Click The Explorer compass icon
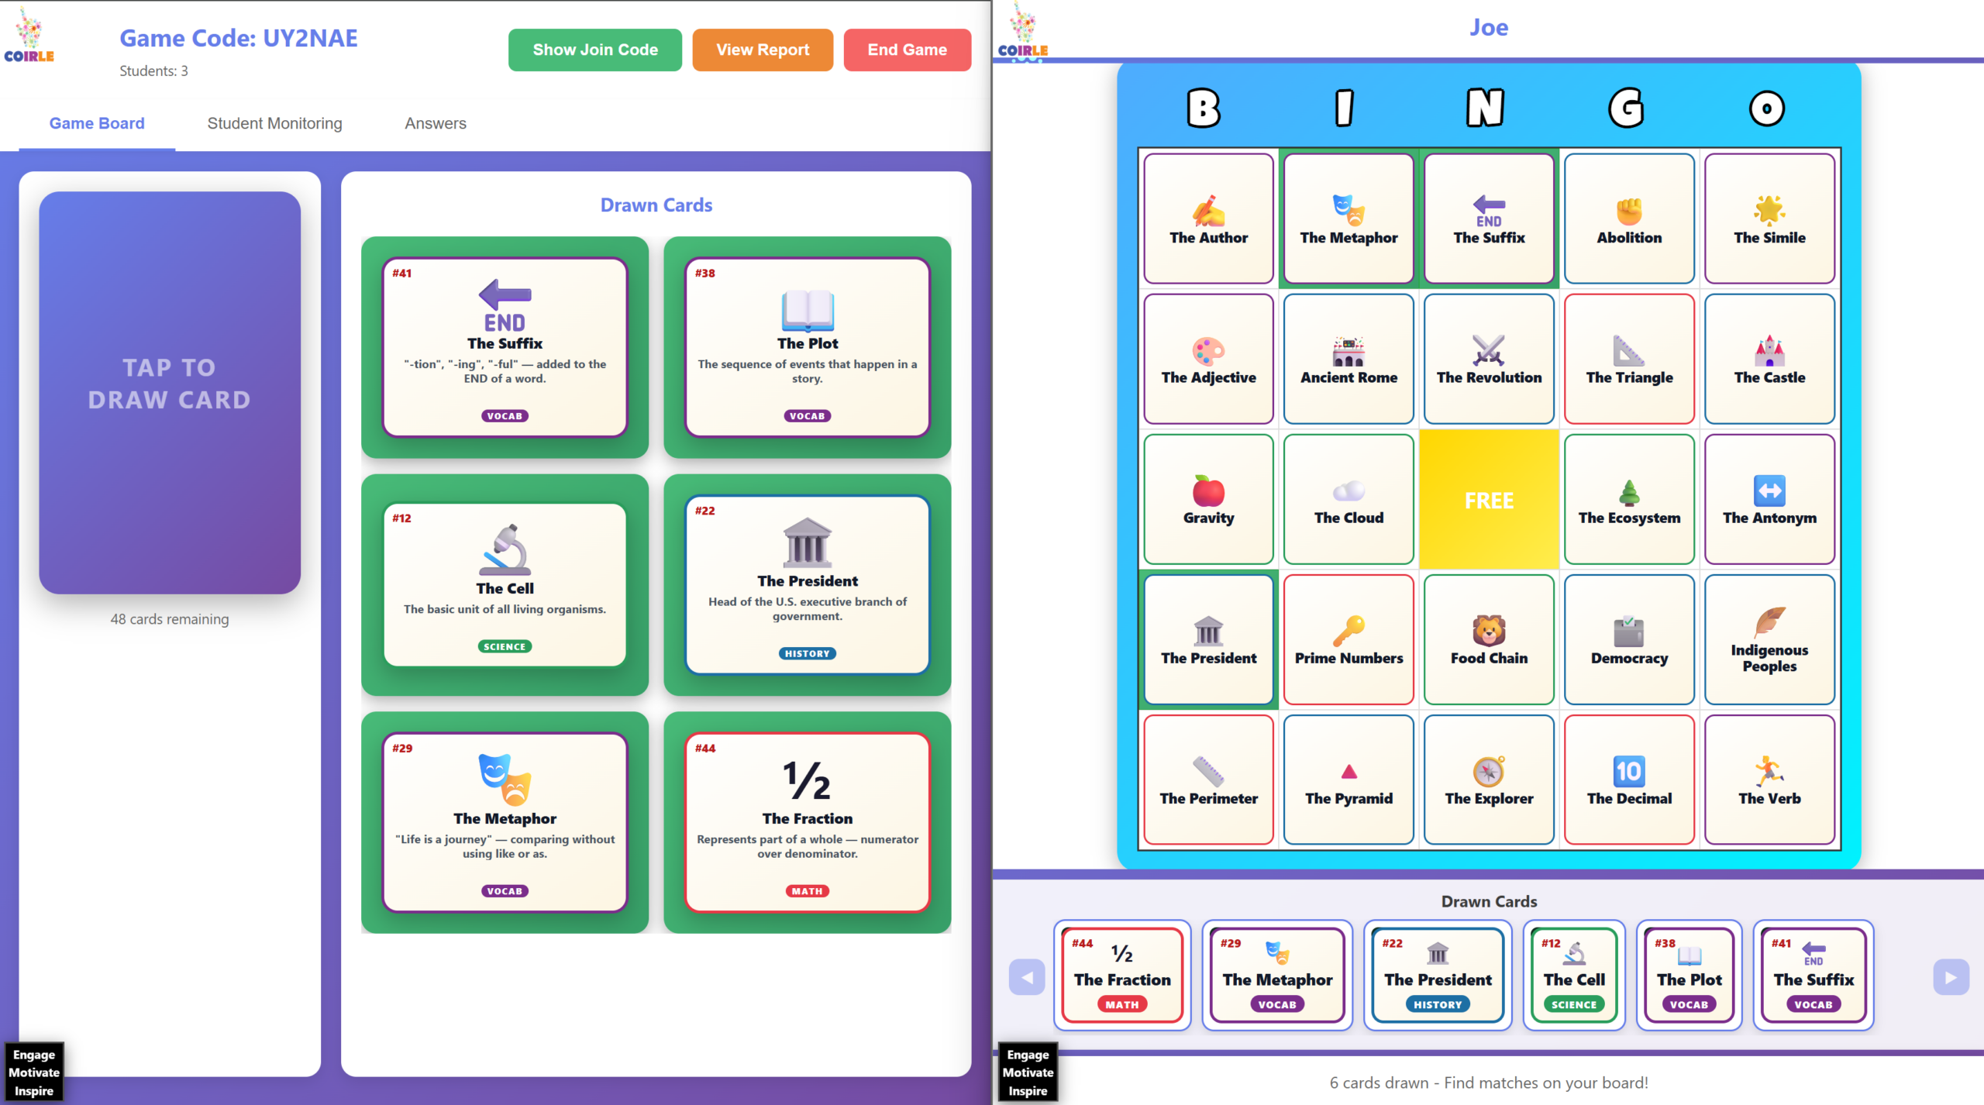 pos(1489,771)
